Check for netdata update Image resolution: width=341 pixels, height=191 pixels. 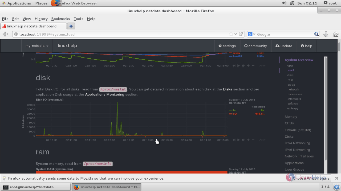coord(284,46)
